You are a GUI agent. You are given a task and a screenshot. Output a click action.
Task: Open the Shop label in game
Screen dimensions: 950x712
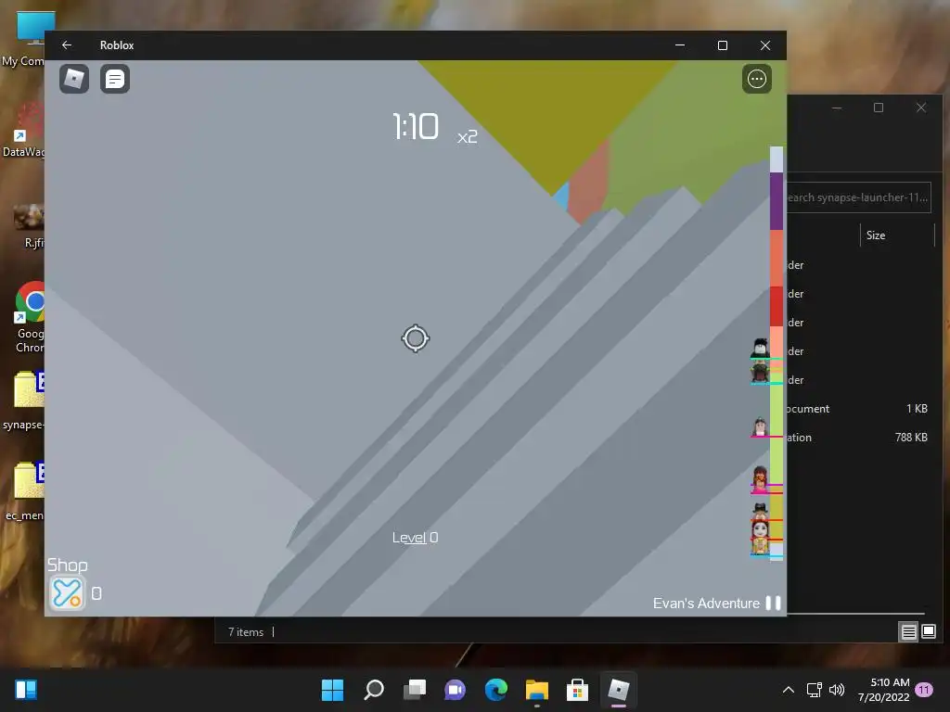tap(67, 565)
